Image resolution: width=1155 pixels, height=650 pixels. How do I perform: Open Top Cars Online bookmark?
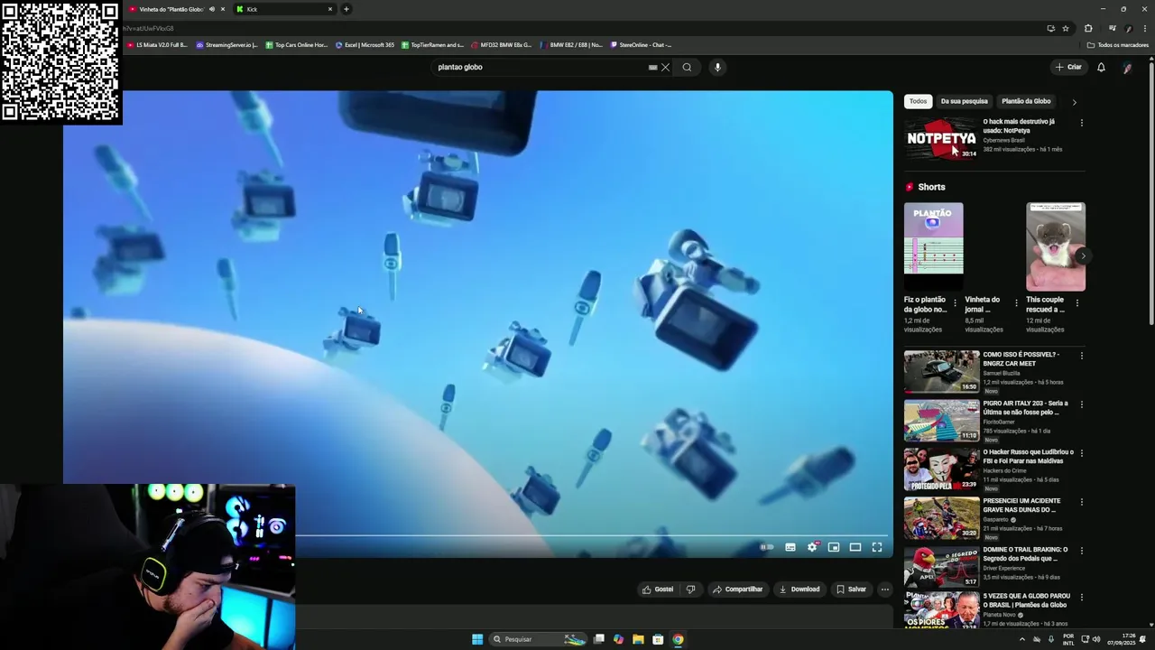tap(296, 44)
